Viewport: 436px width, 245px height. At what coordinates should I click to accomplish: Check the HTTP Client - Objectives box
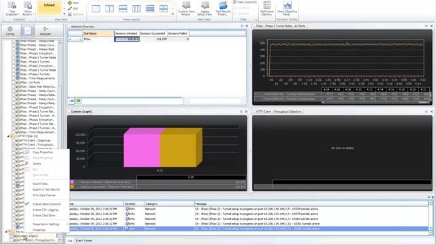(14, 141)
